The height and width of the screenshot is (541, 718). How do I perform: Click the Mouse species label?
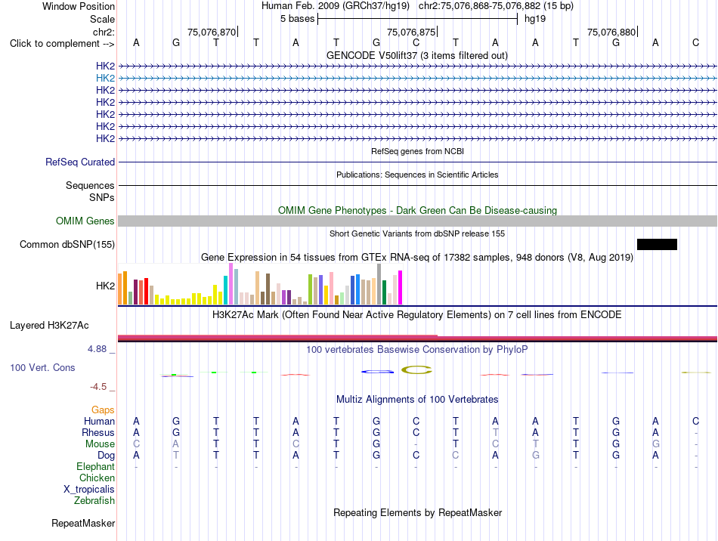pos(100,444)
